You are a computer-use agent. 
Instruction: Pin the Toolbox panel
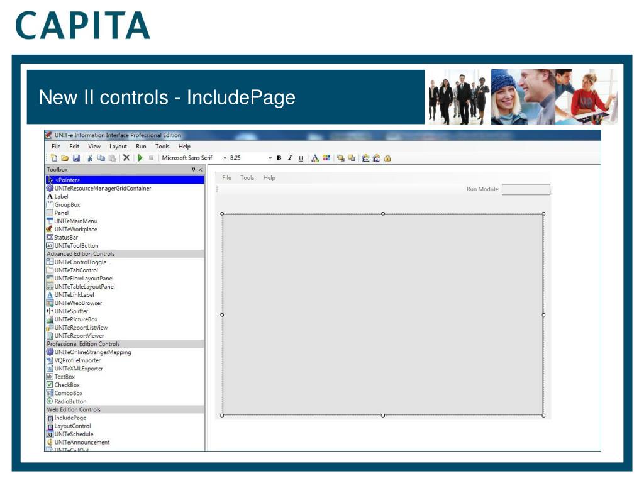click(194, 170)
